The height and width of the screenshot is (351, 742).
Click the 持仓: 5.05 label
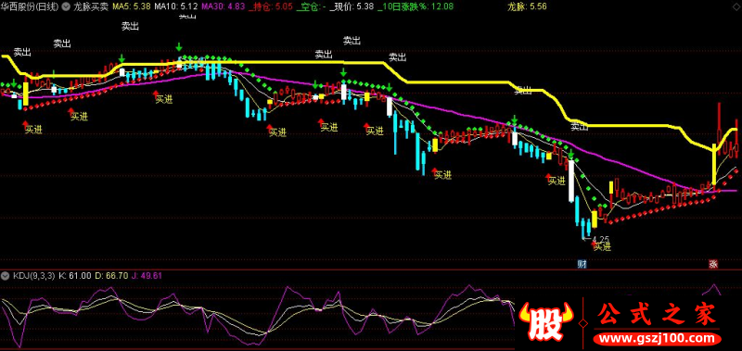[270, 6]
